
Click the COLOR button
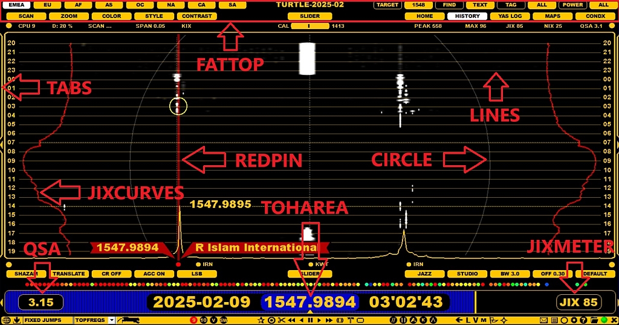pyautogui.click(x=111, y=16)
